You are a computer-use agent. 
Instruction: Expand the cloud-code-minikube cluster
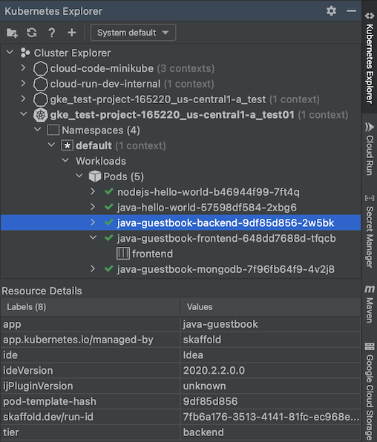point(24,68)
